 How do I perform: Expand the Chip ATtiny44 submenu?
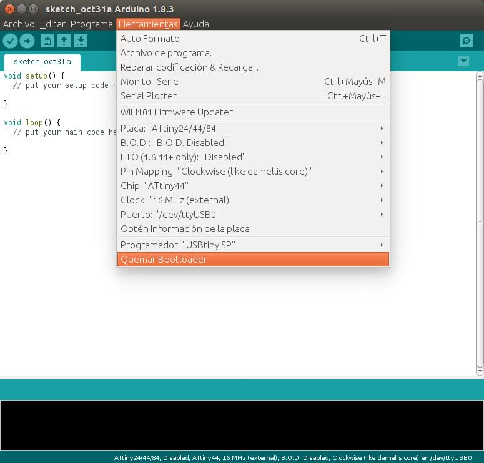coord(253,186)
